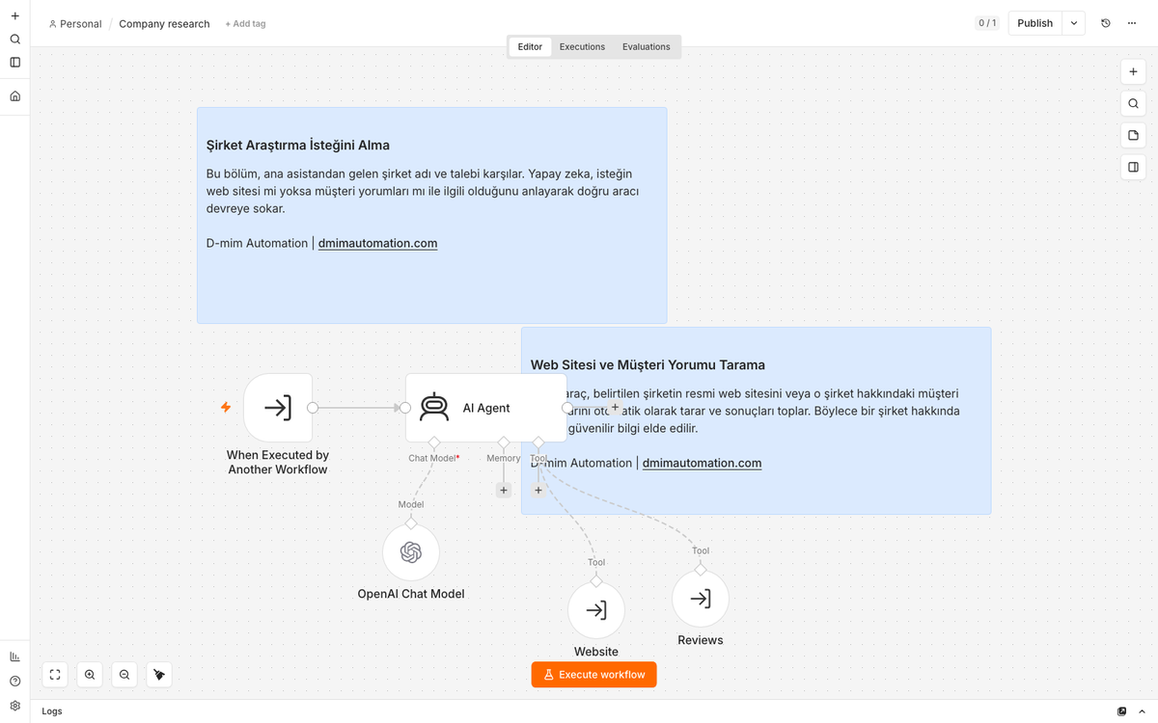1158x723 pixels.
Task: Click the Publish button
Action: click(1035, 23)
